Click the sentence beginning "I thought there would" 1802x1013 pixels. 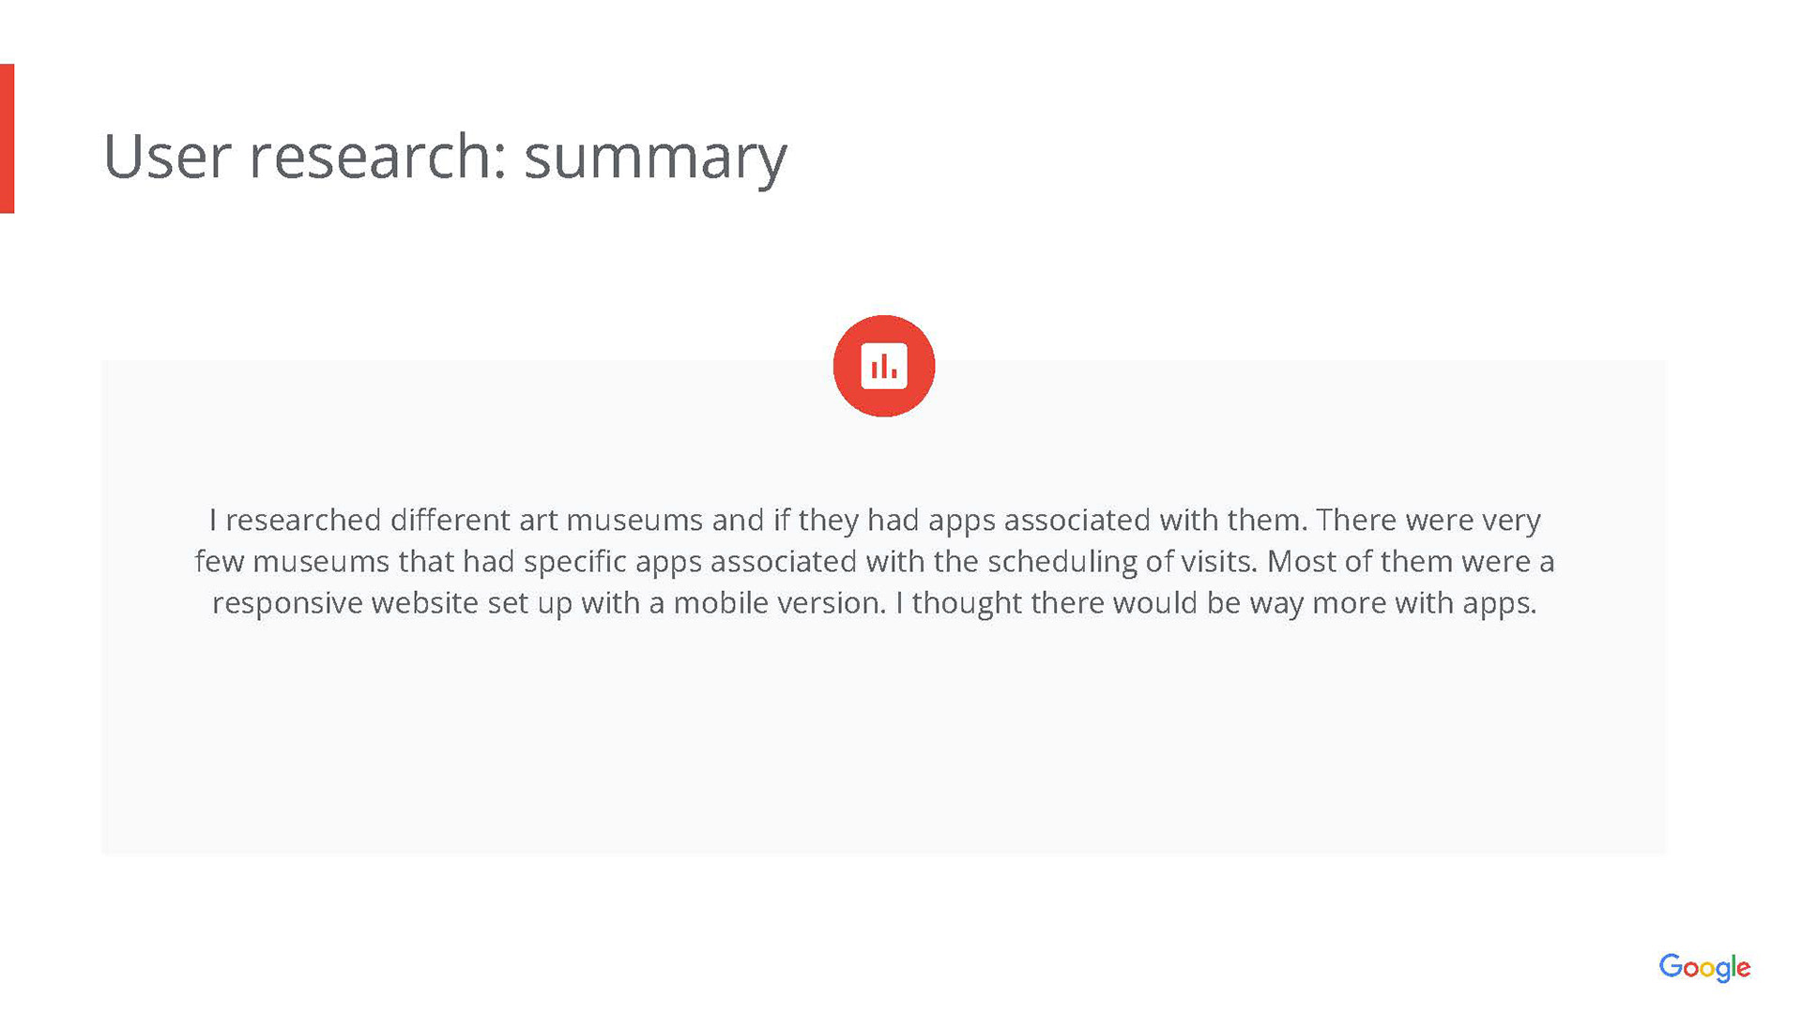click(1215, 602)
